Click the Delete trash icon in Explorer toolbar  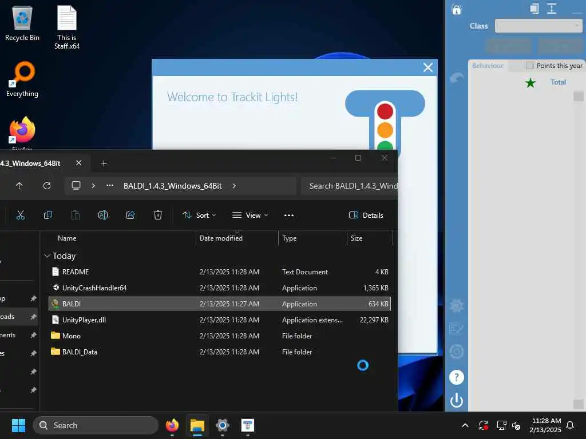tap(158, 215)
